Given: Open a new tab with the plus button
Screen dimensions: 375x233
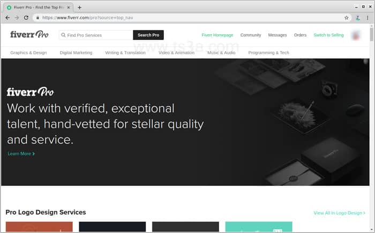Looking at the screenshot, I should tap(79, 7).
